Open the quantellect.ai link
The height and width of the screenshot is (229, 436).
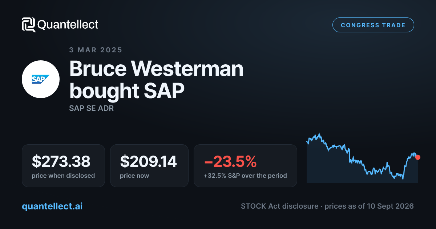(x=52, y=206)
